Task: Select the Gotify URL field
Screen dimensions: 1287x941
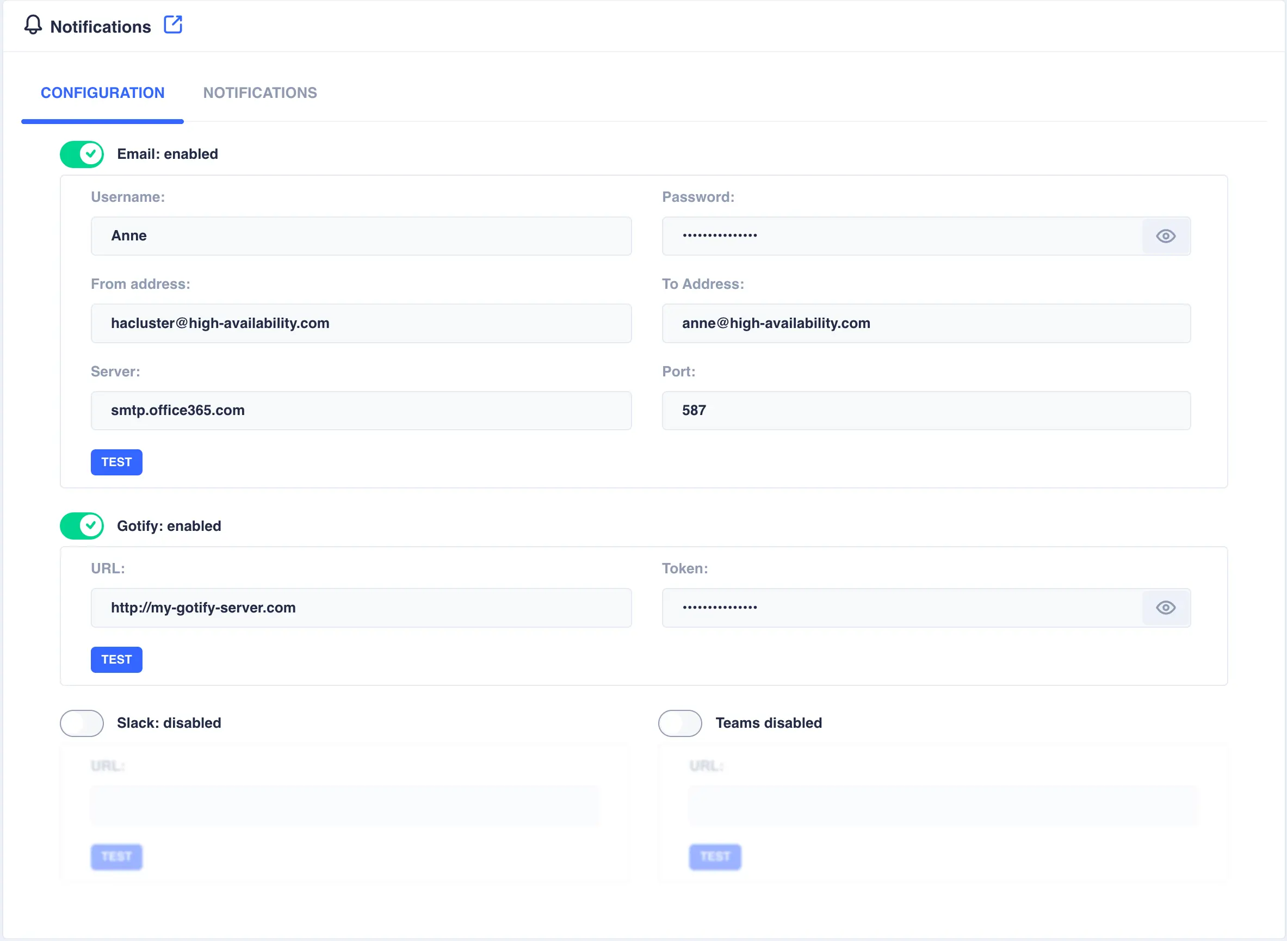Action: 361,607
